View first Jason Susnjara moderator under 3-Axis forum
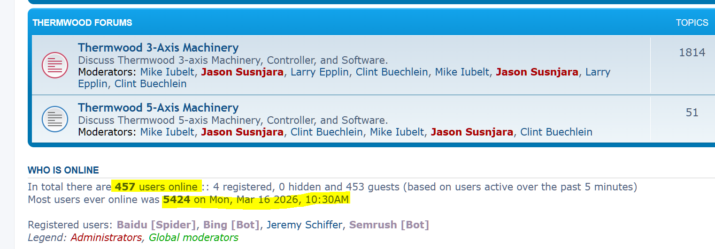Image resolution: width=715 pixels, height=249 pixels. [x=242, y=72]
